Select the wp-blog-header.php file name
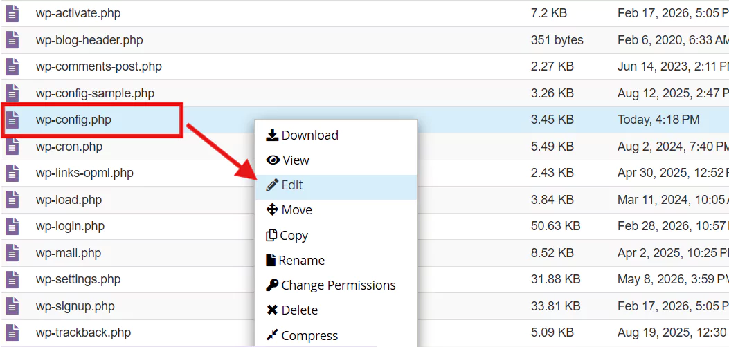 pos(89,40)
